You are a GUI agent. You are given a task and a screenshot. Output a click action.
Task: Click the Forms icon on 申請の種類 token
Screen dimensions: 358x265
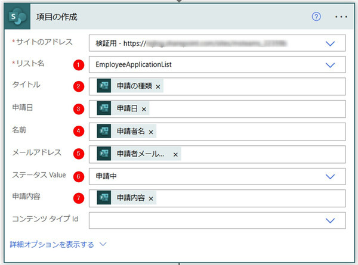pos(104,86)
